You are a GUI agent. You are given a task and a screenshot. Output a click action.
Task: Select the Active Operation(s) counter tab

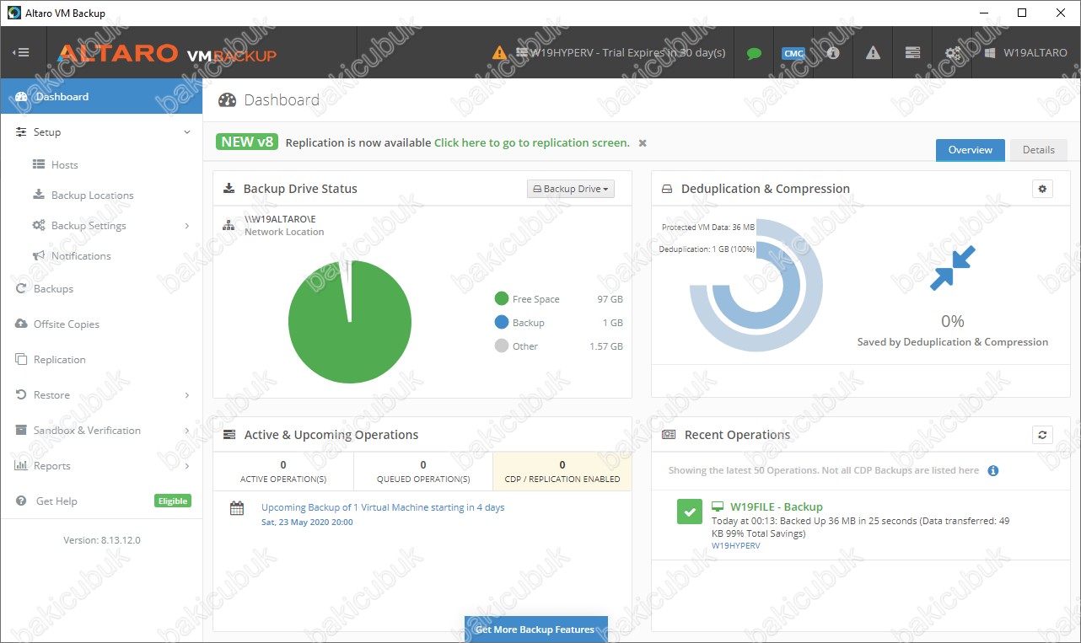283,471
